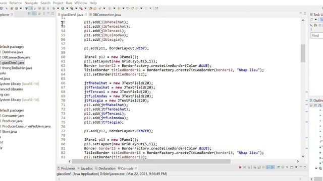Screen dimensions: 323x181
Task: Click the editor horizontal scrollbar thumb
Action: tap(151, 161)
